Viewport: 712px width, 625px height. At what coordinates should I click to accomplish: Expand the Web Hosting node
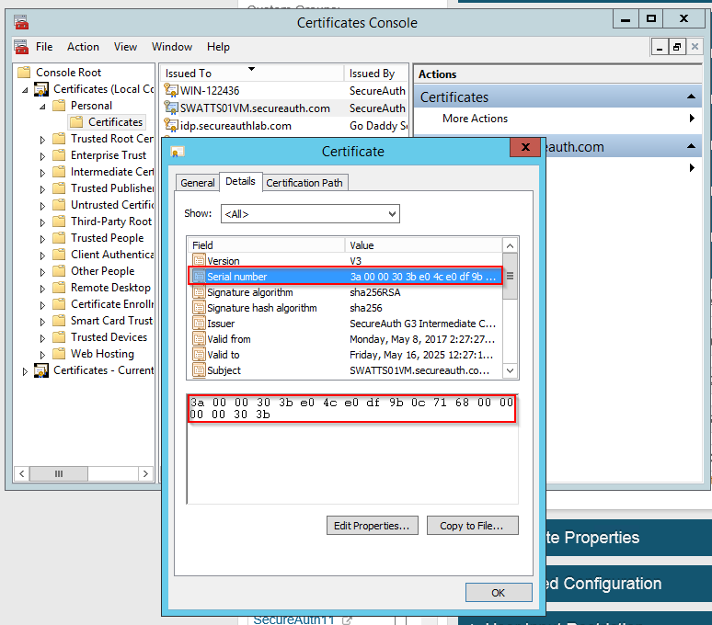click(42, 355)
